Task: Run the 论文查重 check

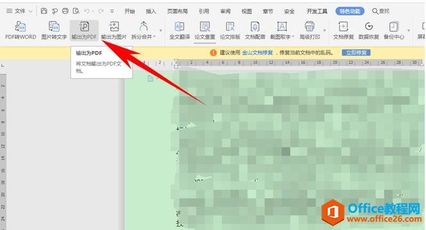Action: coord(205,31)
